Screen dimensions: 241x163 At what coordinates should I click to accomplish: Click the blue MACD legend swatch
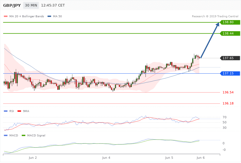6,135
